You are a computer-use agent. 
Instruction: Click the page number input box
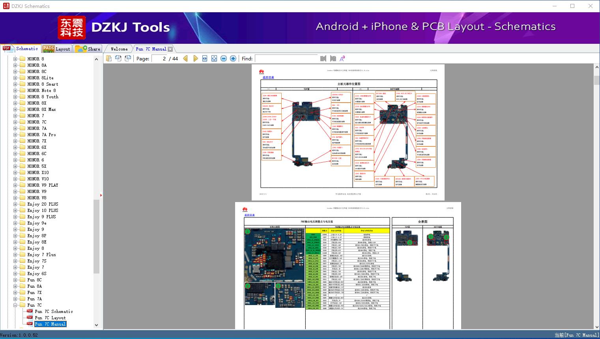[x=159, y=58]
